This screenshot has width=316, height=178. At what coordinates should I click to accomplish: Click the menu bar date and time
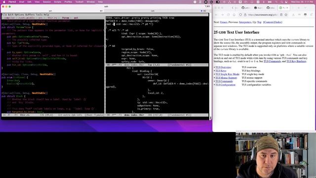click(x=302, y=2)
